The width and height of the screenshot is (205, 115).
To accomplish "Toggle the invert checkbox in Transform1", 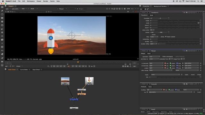I will click(x=151, y=34).
